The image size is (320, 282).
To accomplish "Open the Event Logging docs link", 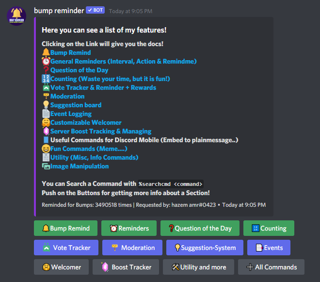I will 71,114.
